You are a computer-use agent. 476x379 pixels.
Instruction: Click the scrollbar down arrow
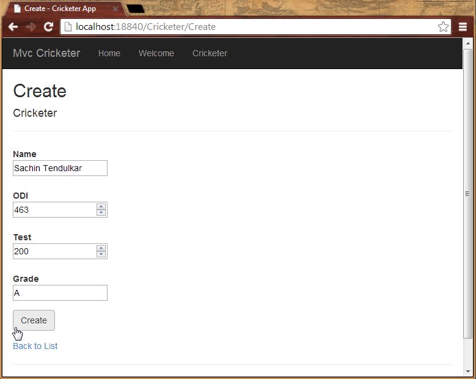[x=468, y=372]
